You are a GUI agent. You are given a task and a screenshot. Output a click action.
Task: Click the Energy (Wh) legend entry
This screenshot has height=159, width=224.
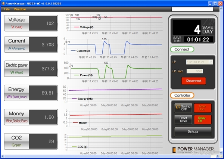(82, 99)
